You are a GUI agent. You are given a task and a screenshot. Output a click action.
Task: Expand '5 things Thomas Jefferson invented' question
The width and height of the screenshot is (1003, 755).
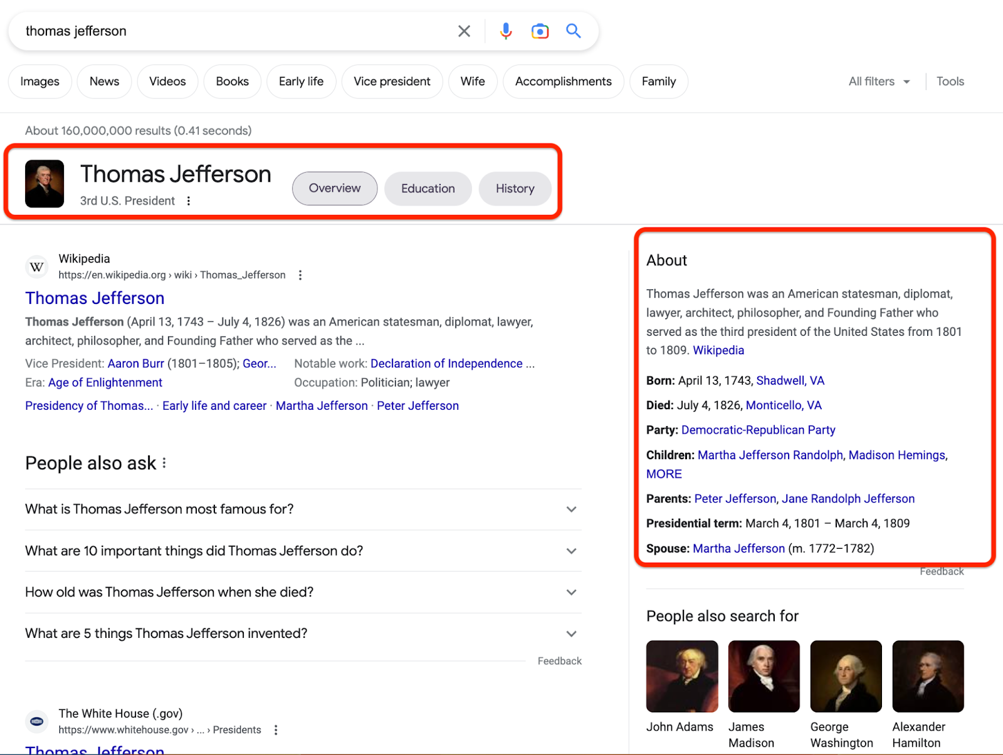[x=303, y=633]
